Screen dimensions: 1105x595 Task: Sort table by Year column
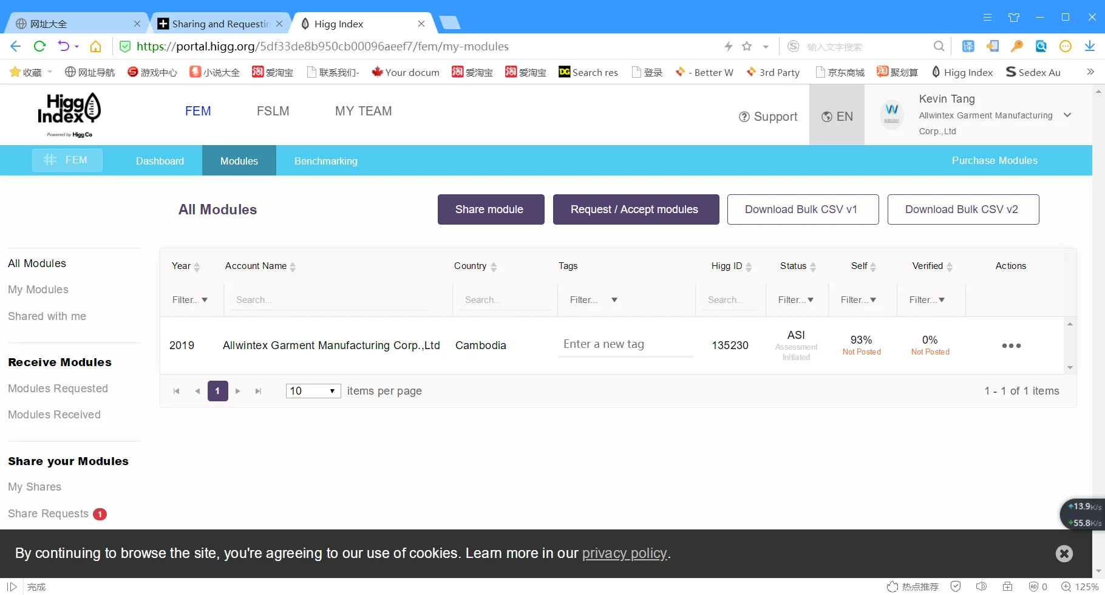(x=186, y=266)
